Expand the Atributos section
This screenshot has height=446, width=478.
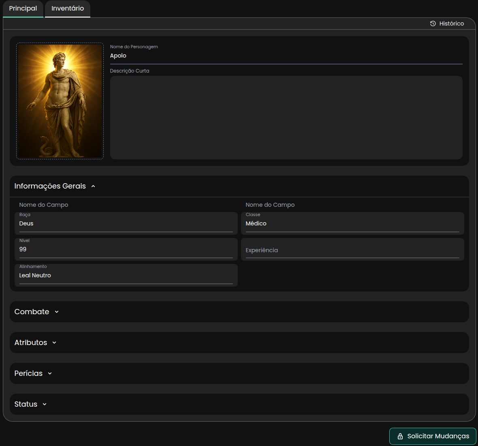[x=54, y=343]
